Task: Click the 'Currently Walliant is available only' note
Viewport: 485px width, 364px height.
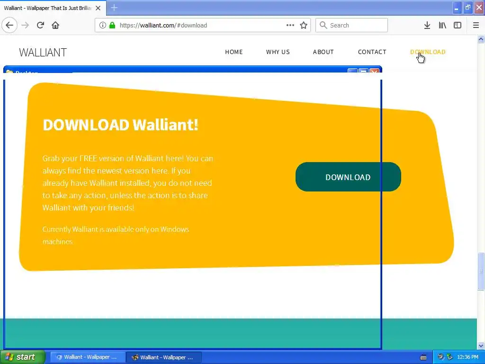Action: coord(116,235)
